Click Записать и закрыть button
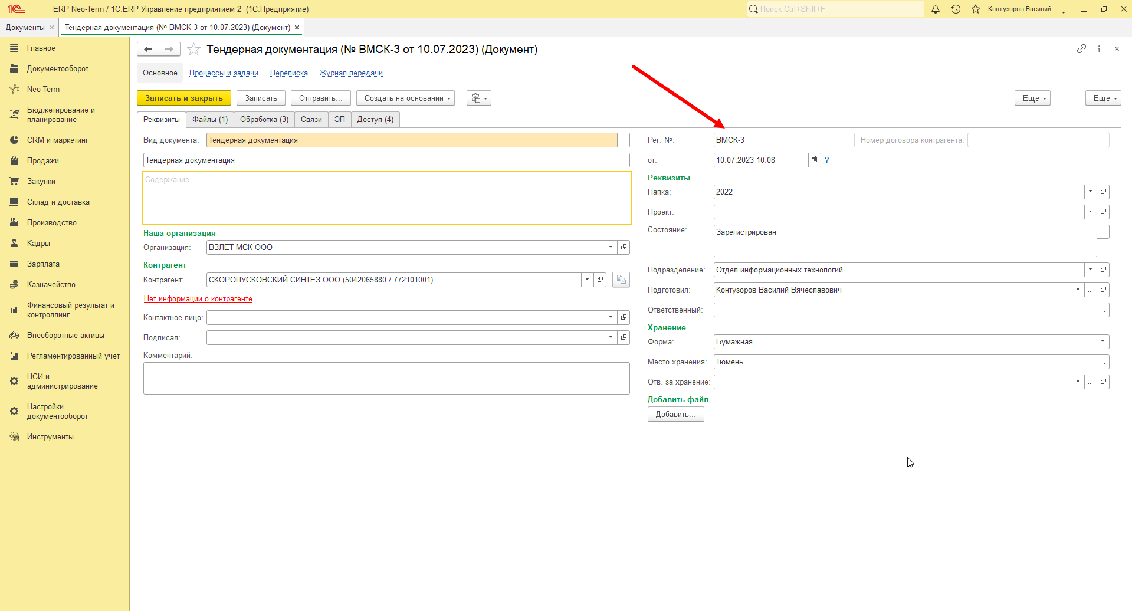 coord(184,98)
